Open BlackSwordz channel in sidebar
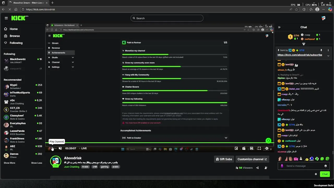334x188 pixels. (x=23, y=61)
